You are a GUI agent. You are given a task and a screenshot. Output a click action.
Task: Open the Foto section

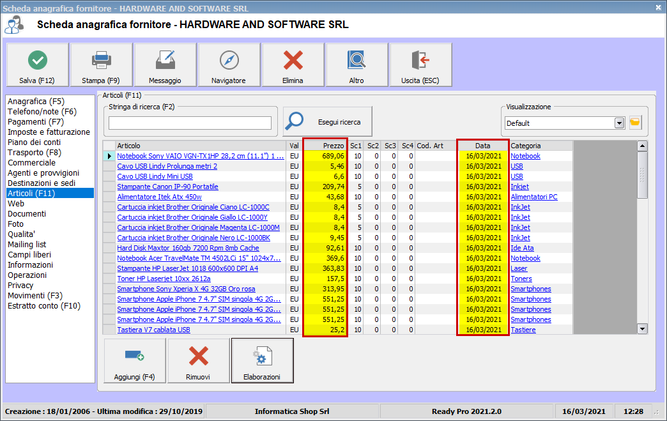[x=16, y=224]
